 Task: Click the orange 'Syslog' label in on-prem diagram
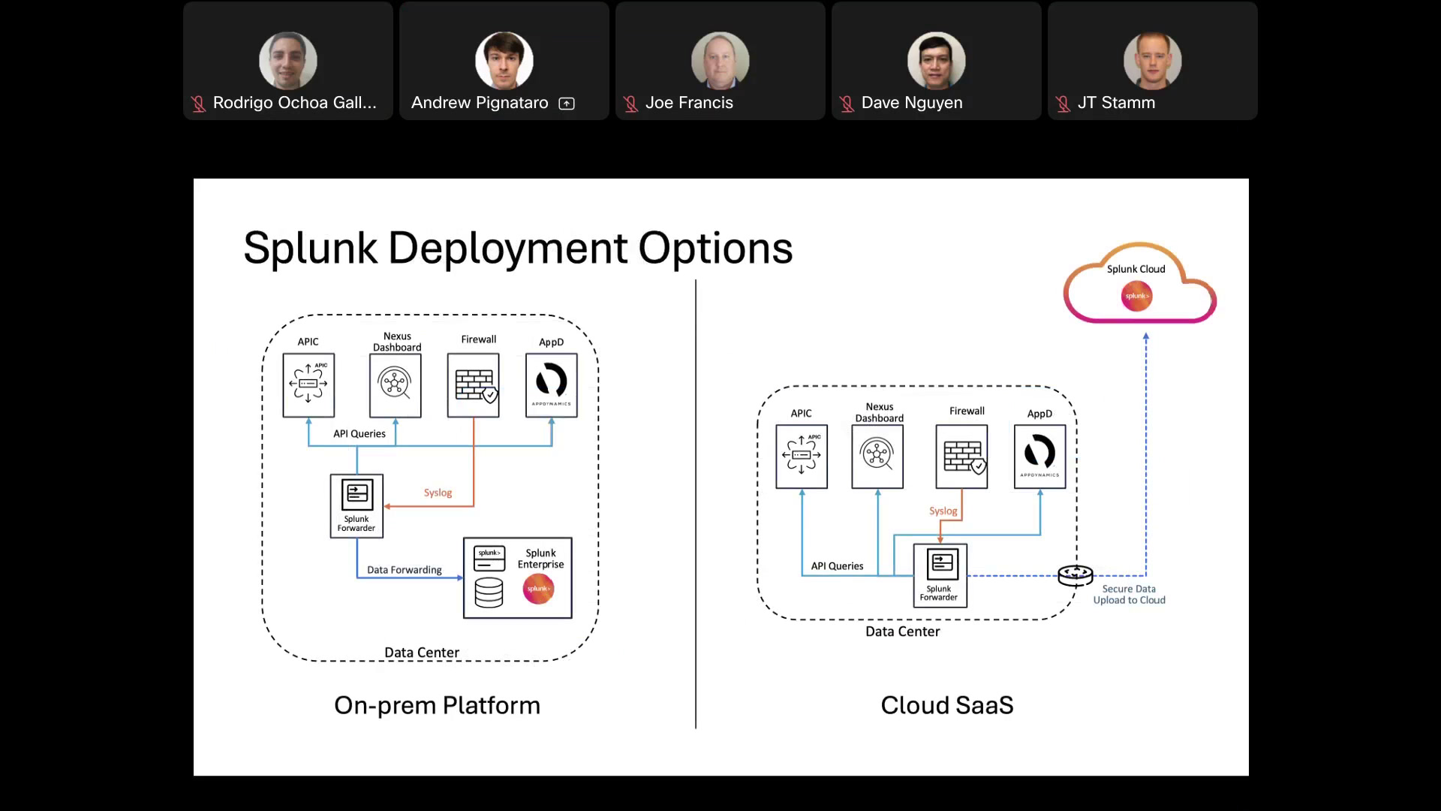point(438,493)
